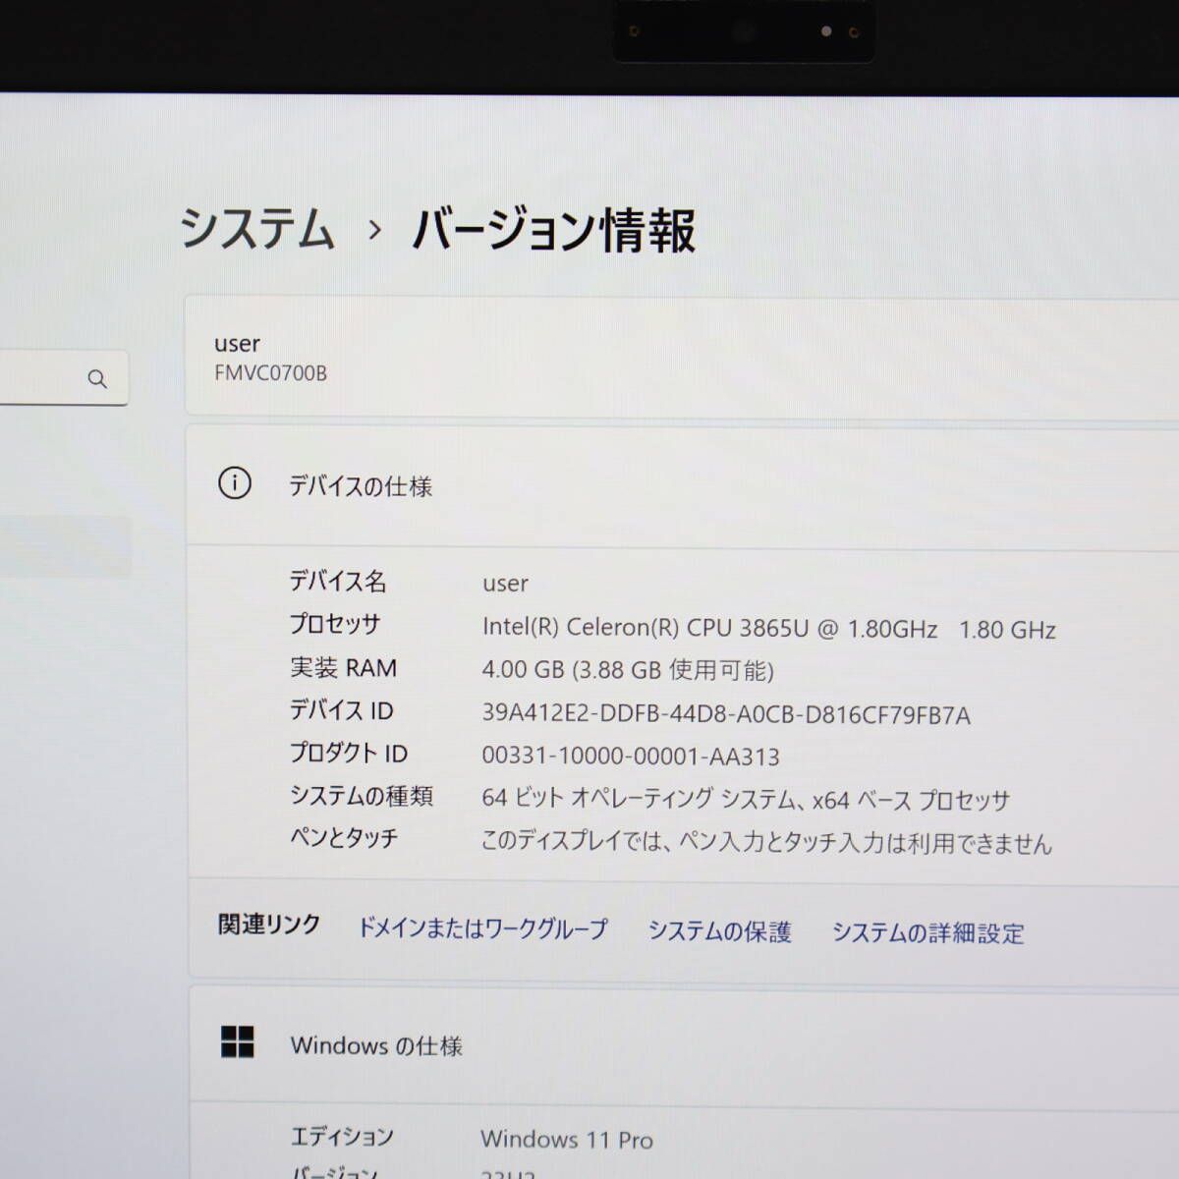1179x1179 pixels.
Task: Click the デバイス名 label
Action: (338, 581)
